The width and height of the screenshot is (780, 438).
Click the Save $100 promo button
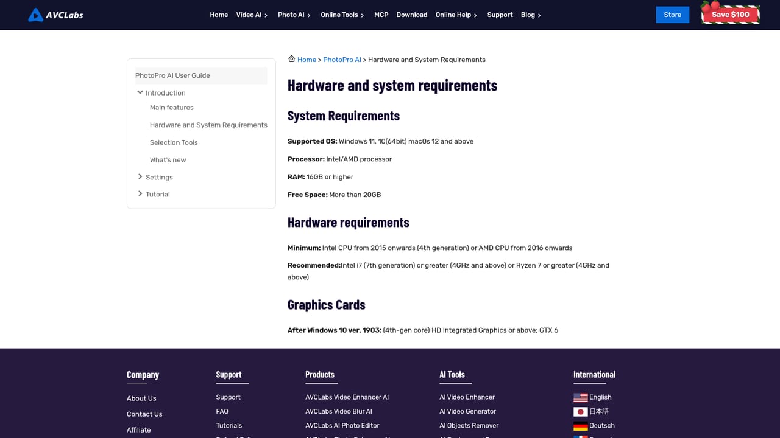(730, 14)
